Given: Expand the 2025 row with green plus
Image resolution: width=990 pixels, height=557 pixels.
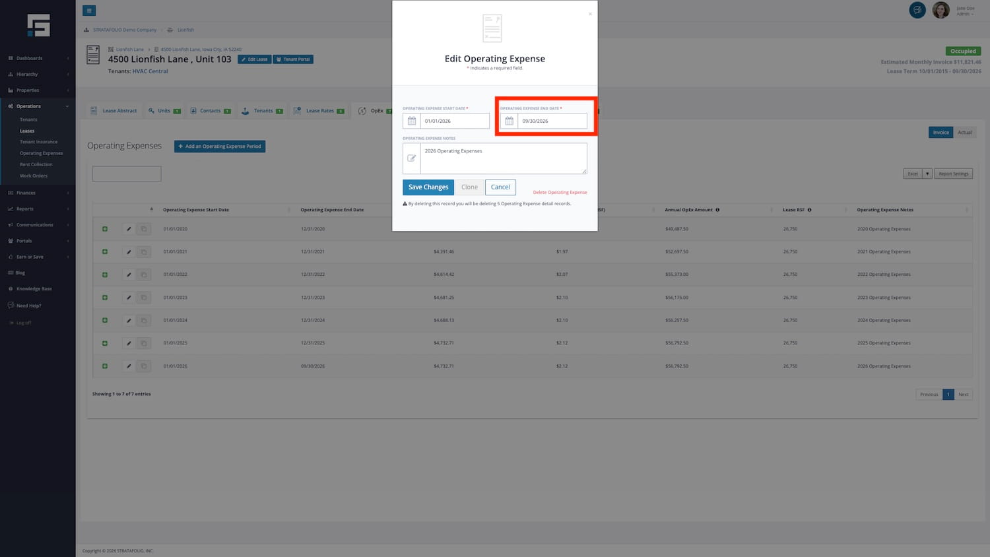Looking at the screenshot, I should pyautogui.click(x=105, y=343).
